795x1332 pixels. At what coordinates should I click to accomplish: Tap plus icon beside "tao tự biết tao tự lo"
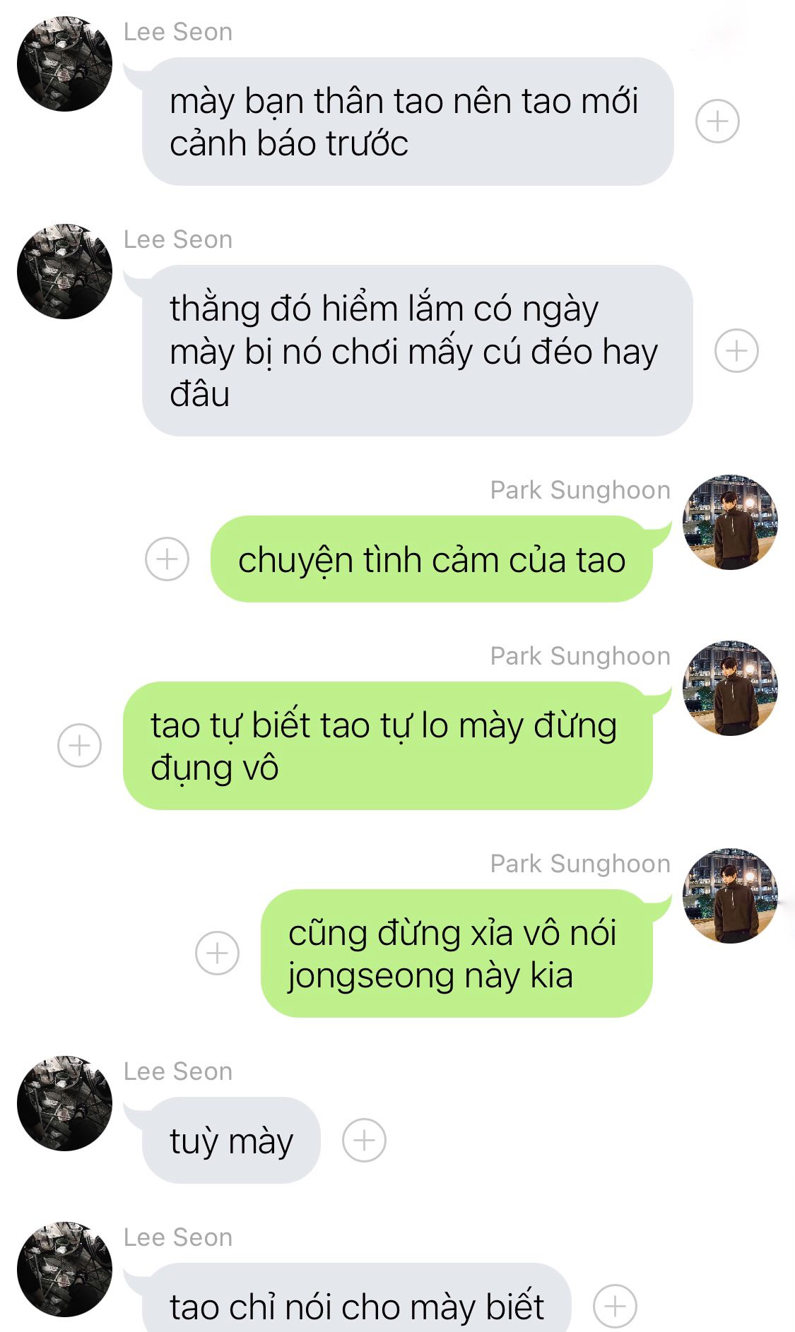coord(79,745)
